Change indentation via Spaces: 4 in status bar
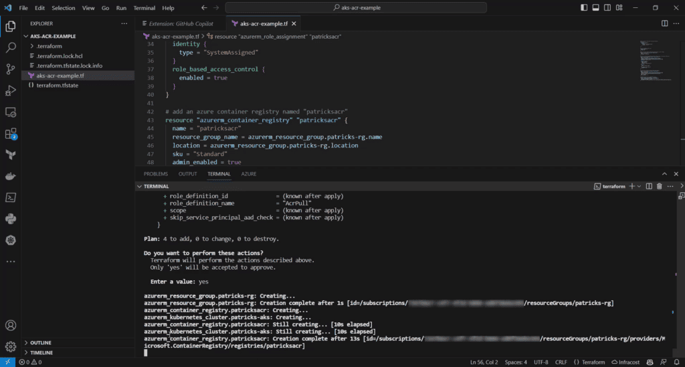685x367 pixels. pyautogui.click(x=515, y=362)
